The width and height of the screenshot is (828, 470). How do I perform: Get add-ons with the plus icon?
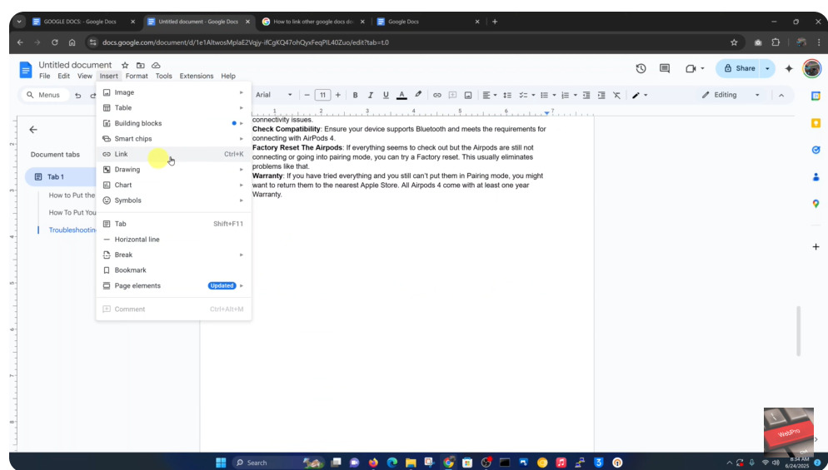(816, 247)
